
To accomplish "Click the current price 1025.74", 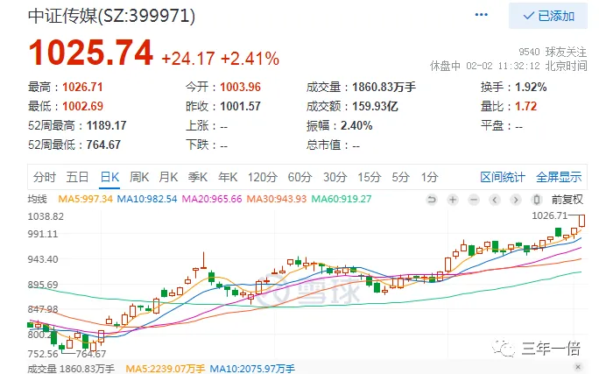I will (x=91, y=53).
